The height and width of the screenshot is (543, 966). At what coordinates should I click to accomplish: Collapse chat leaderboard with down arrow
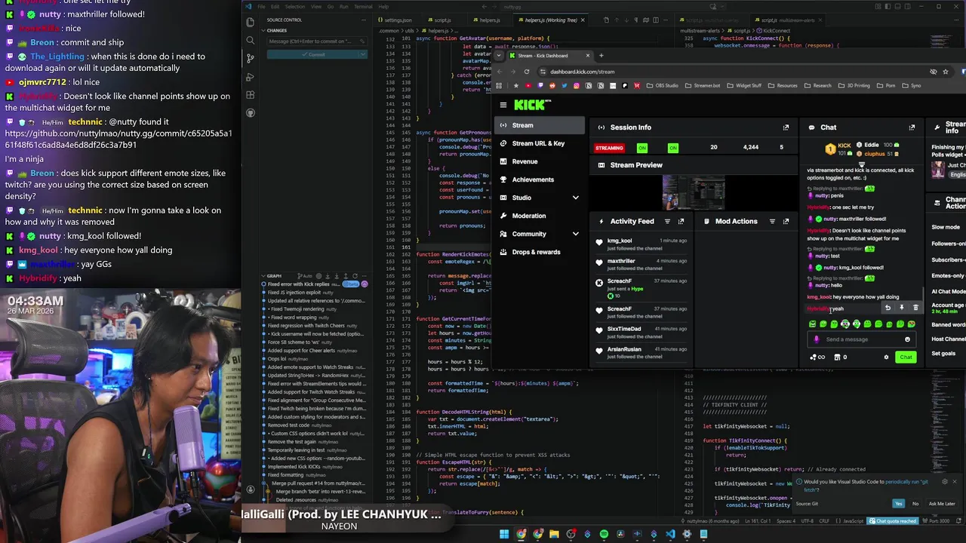click(861, 164)
